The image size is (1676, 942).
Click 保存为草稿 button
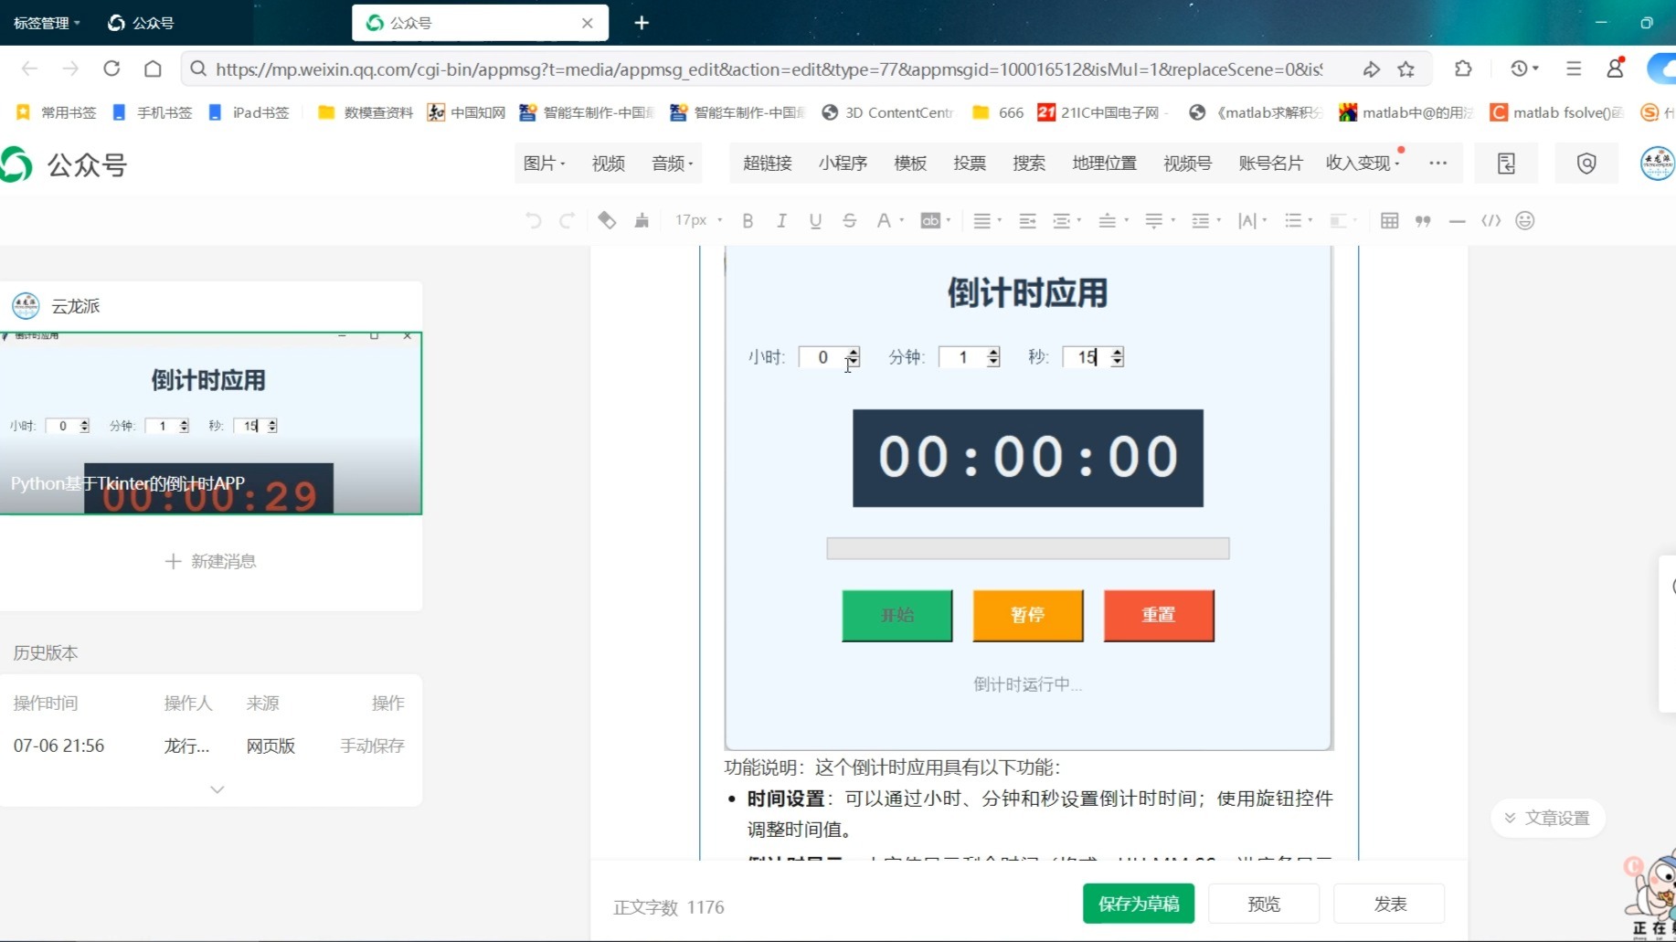pyautogui.click(x=1139, y=904)
